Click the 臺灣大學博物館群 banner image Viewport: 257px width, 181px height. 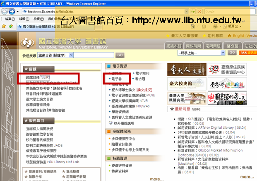pyautogui.click(x=227, y=84)
